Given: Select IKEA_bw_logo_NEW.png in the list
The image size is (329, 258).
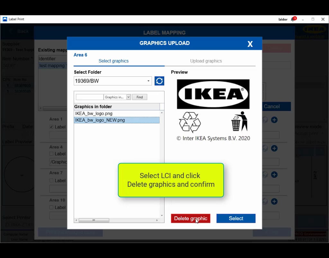Looking at the screenshot, I should tap(117, 120).
